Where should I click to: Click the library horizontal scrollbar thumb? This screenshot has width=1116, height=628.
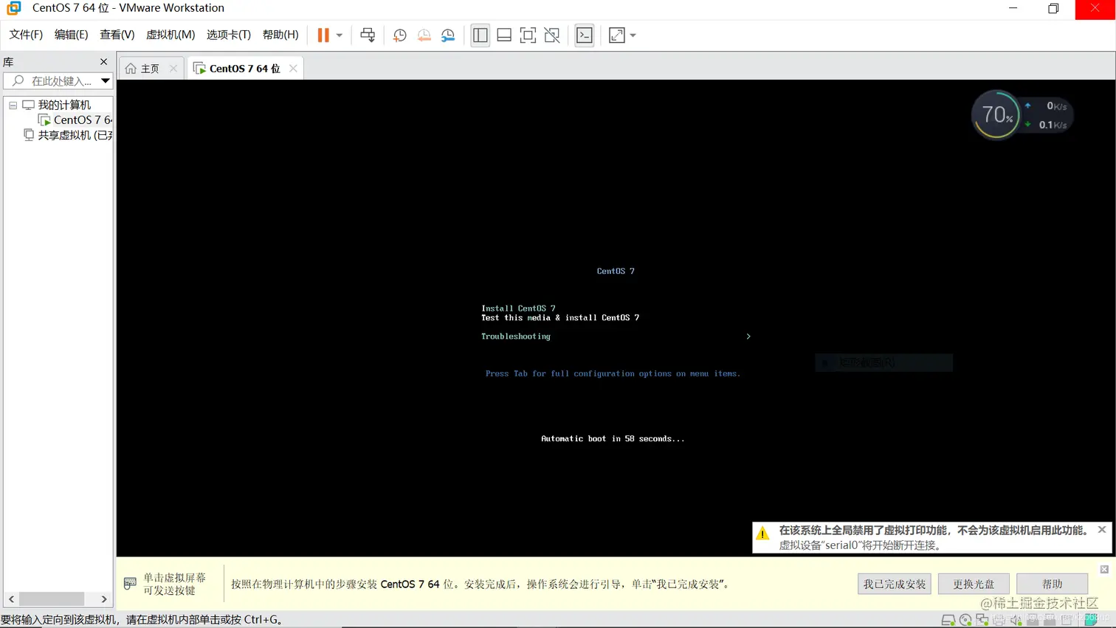[52, 598]
